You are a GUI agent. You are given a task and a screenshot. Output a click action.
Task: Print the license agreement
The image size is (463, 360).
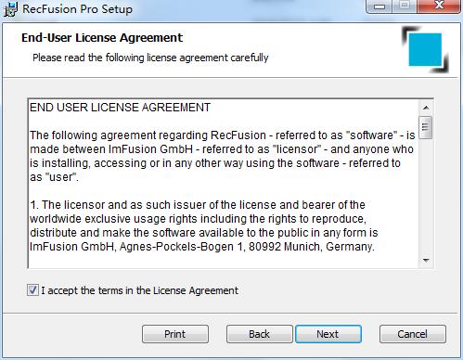[175, 334]
